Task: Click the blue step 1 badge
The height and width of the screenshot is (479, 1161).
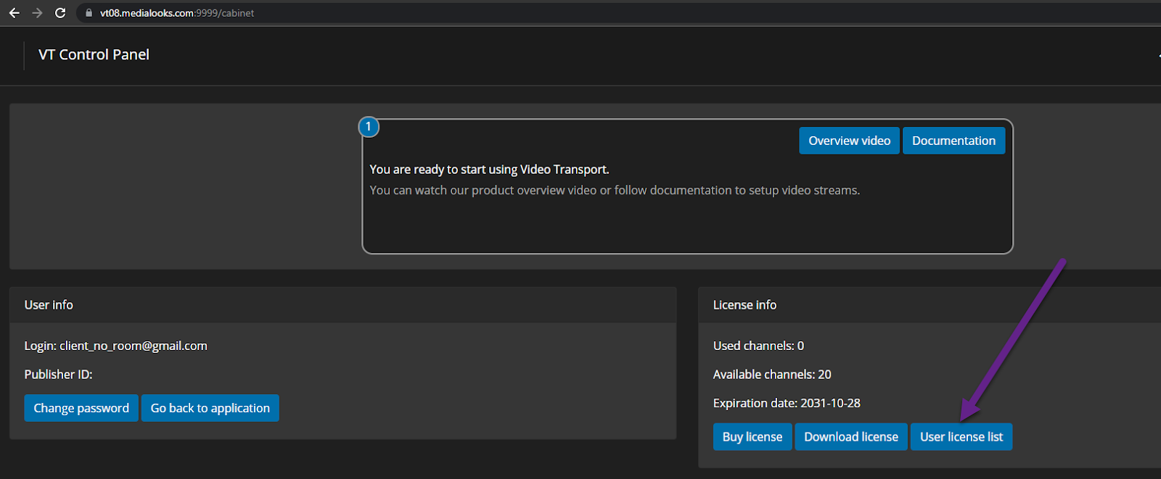Action: point(369,127)
